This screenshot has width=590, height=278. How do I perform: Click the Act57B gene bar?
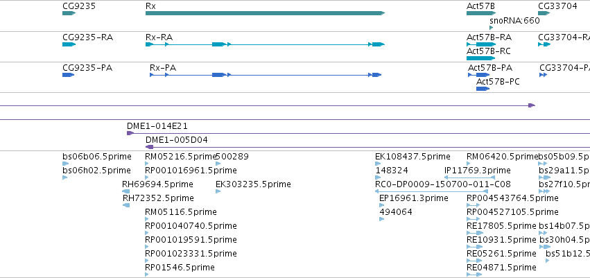click(x=481, y=13)
